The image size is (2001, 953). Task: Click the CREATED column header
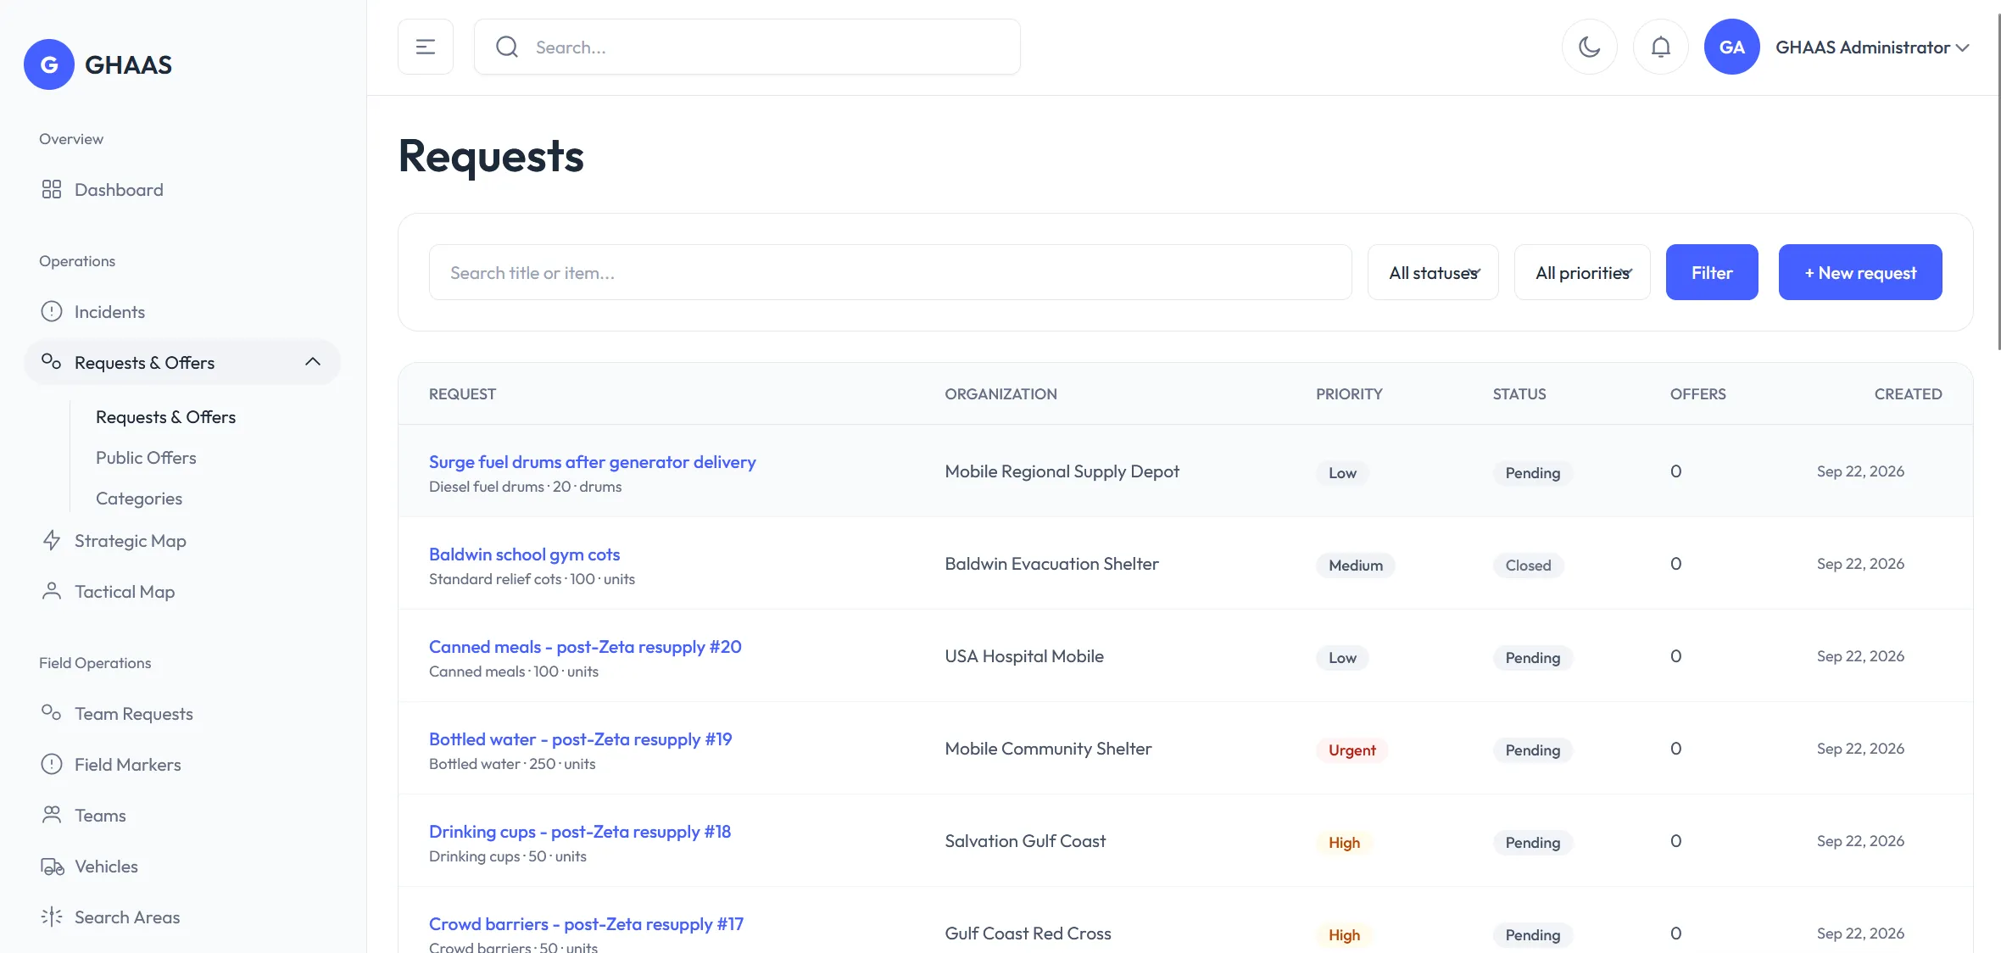1908,394
